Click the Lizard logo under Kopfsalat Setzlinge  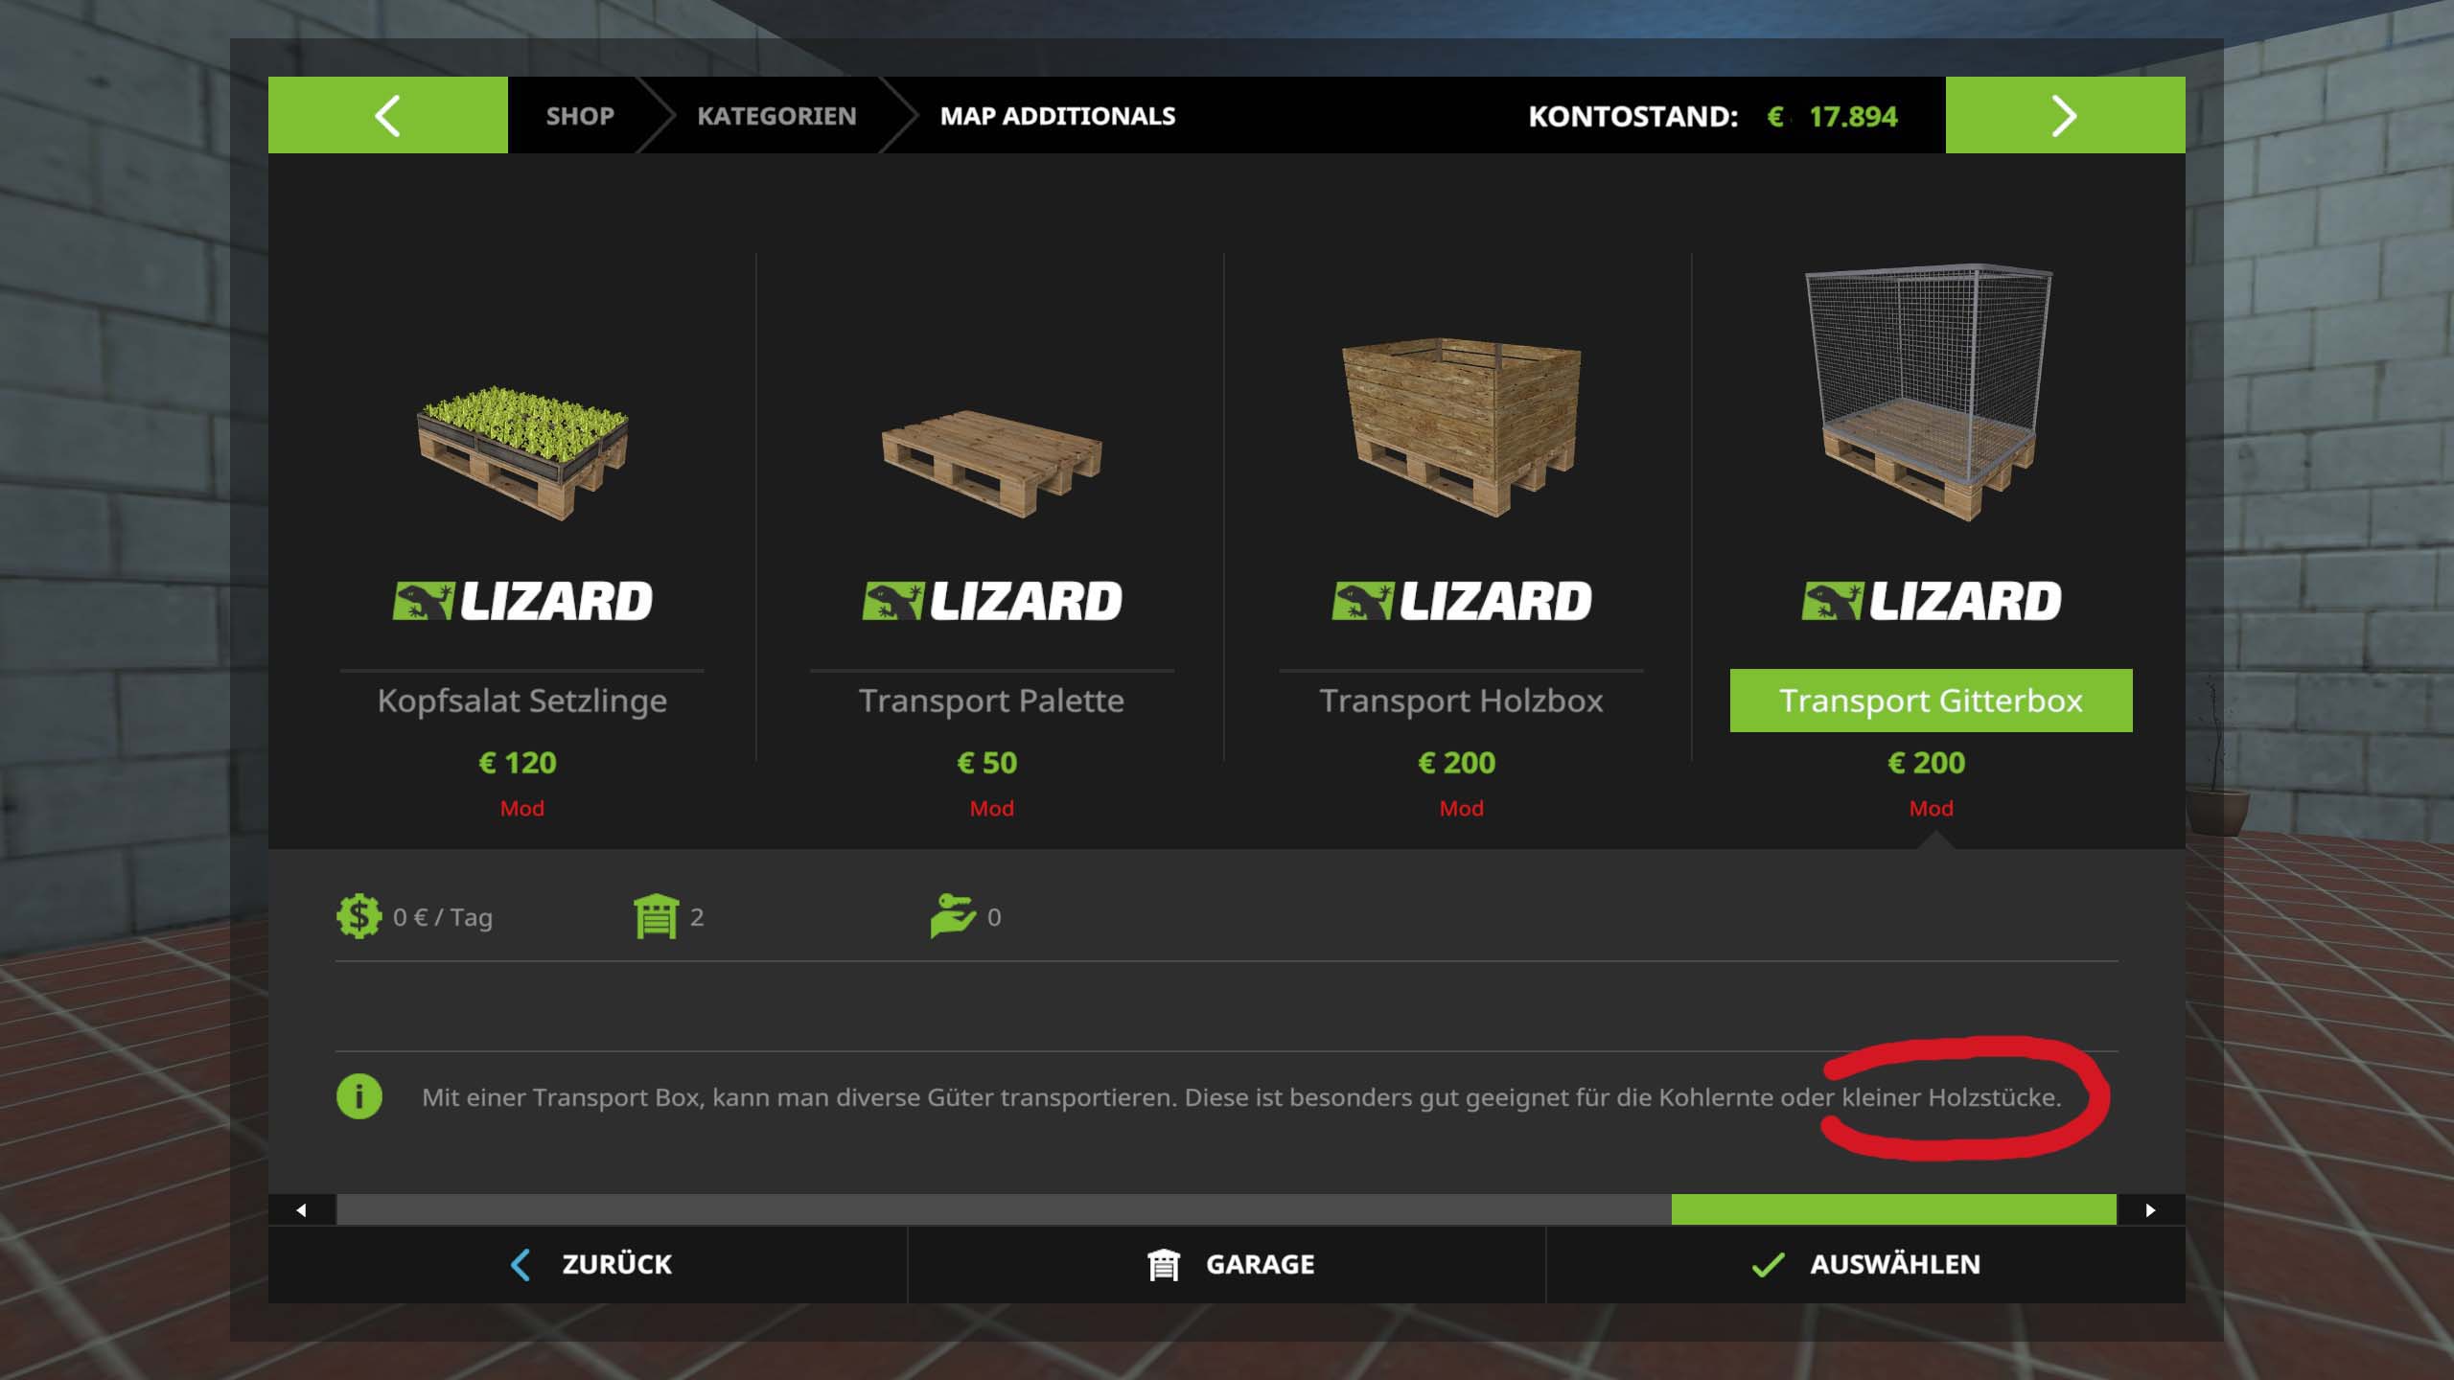click(522, 601)
